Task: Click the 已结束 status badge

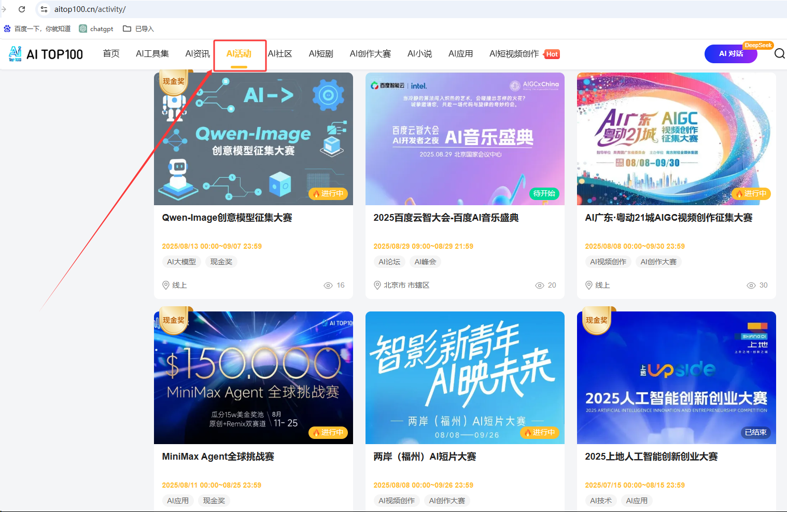Action: (755, 433)
